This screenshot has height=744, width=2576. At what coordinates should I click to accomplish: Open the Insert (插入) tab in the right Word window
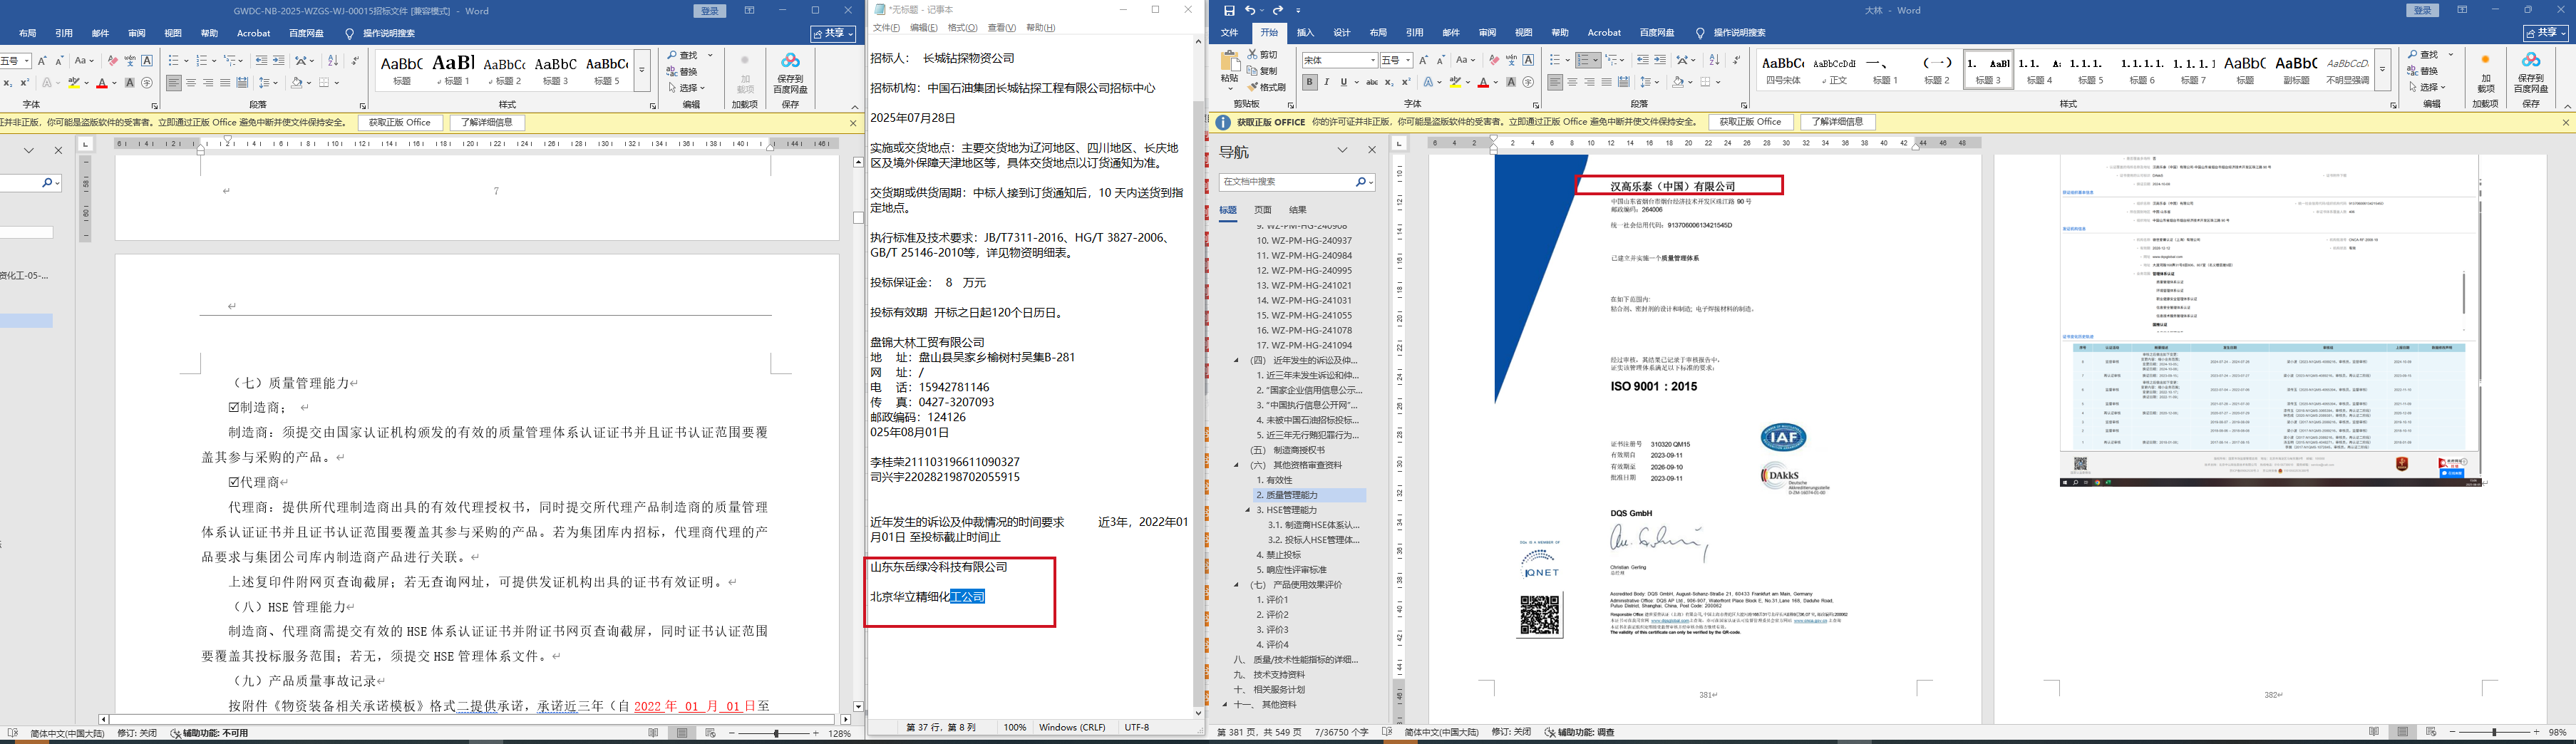pos(1305,33)
